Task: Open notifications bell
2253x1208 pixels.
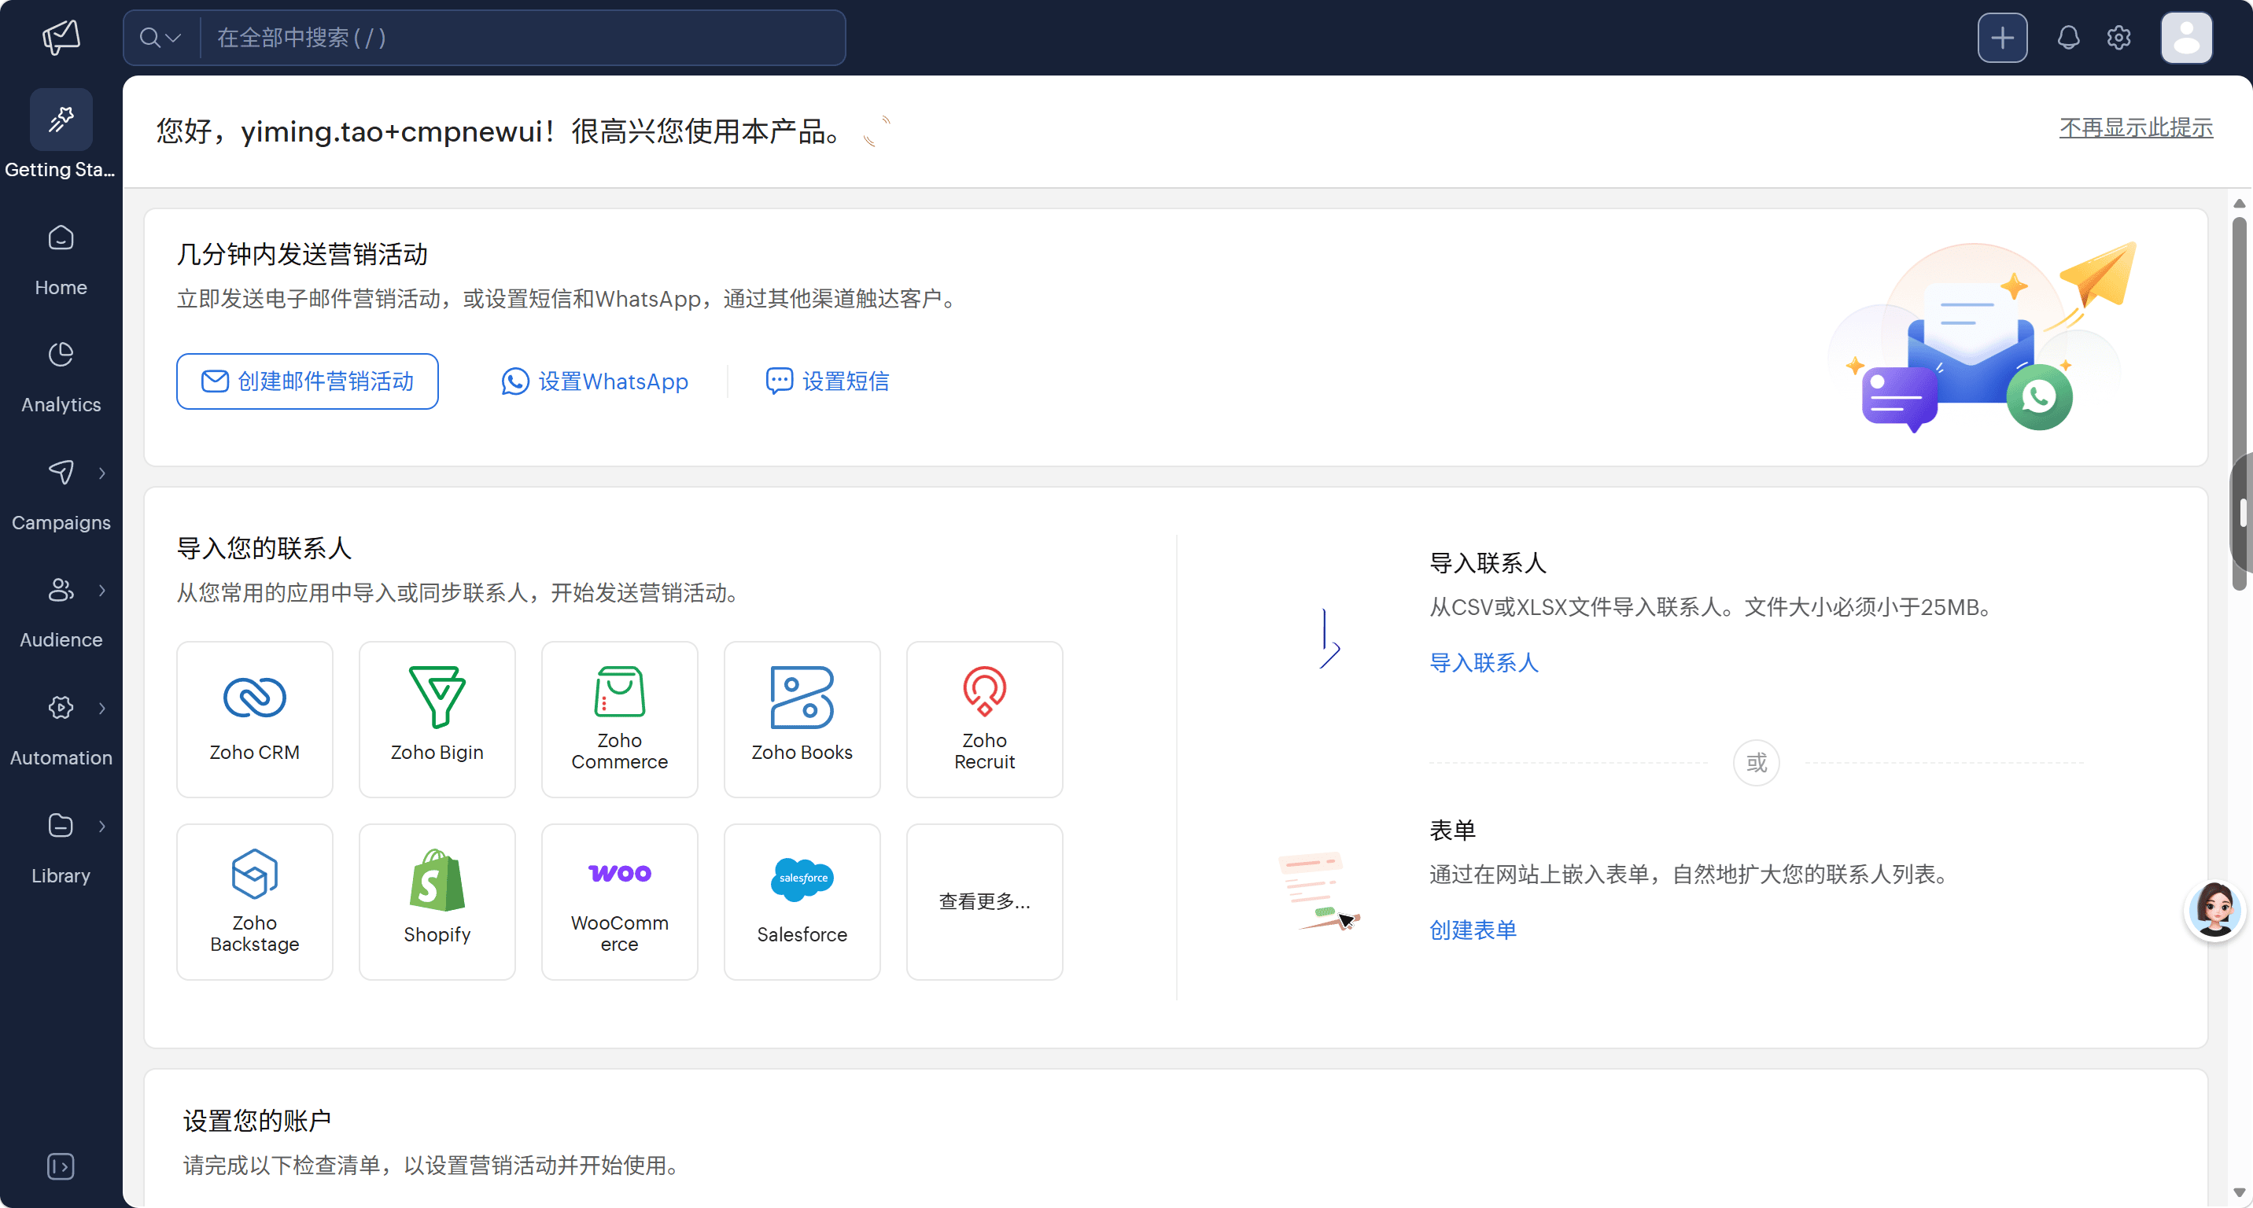Action: point(2068,38)
